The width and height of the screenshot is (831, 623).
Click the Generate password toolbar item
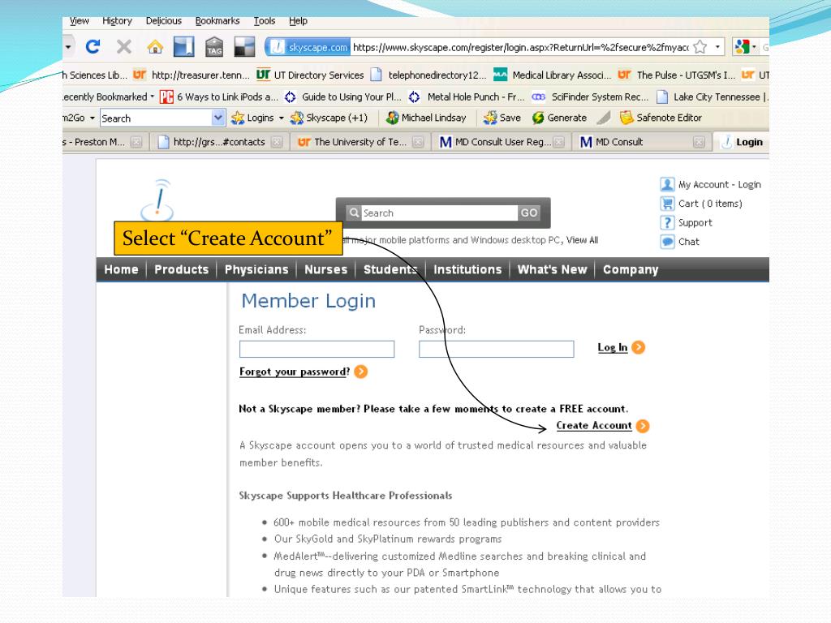[560, 118]
